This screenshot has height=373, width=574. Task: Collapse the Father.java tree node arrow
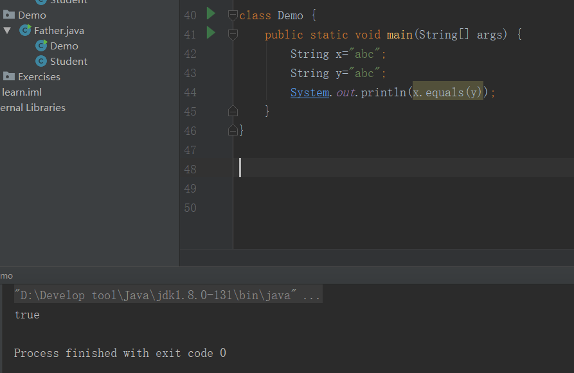coord(7,30)
